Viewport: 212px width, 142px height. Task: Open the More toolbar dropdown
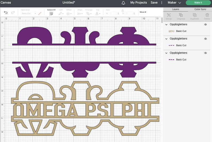tap(143, 12)
